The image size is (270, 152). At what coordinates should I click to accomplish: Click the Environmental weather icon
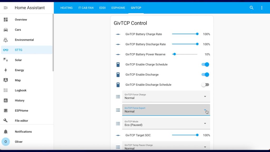[x=6, y=40]
